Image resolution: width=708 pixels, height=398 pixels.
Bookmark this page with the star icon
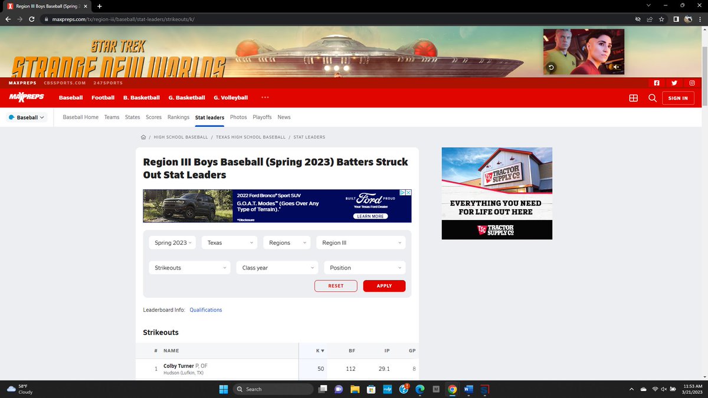(x=662, y=19)
